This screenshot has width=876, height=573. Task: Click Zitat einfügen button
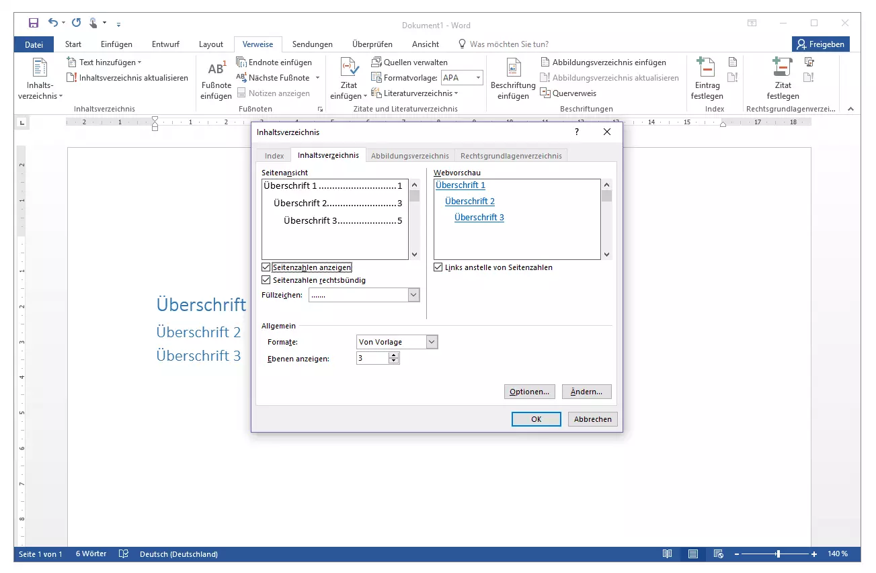(x=349, y=79)
